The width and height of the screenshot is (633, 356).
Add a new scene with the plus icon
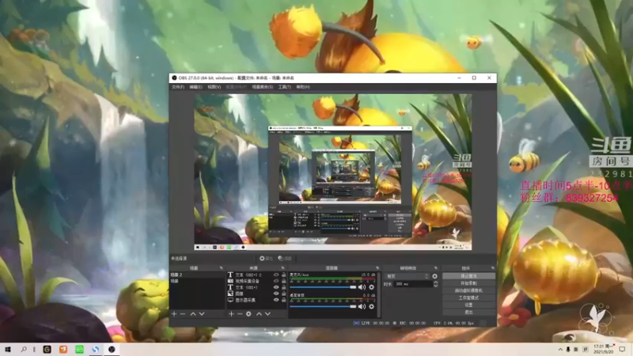(174, 313)
